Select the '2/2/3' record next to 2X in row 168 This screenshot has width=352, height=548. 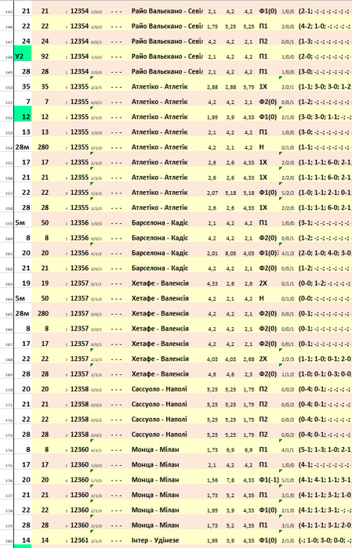pyautogui.click(x=288, y=359)
